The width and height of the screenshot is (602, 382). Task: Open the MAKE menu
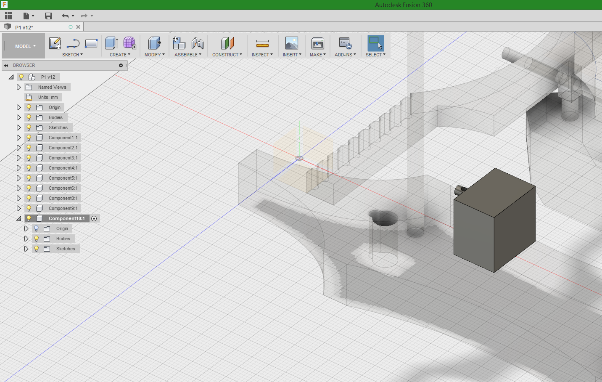click(x=318, y=55)
